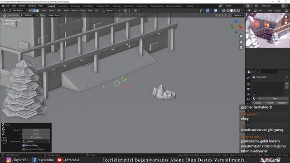
Task: Click the blue Z axis gizmo ball
Action: tap(236, 21)
